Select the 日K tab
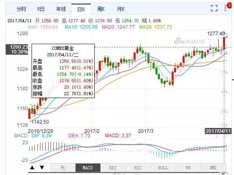Viewport: 234px width, 175px height. [81, 9]
